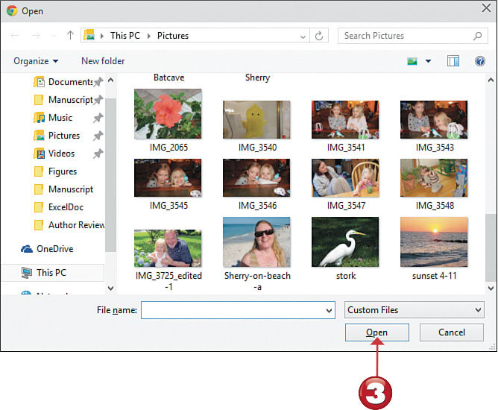Click the Chrome icon in title bar
The image size is (498, 410).
(12, 10)
